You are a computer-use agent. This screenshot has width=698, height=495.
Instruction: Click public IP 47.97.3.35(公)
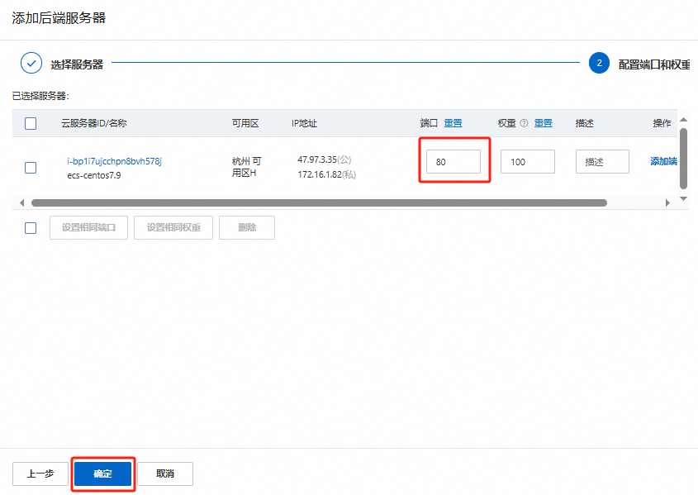coord(324,159)
